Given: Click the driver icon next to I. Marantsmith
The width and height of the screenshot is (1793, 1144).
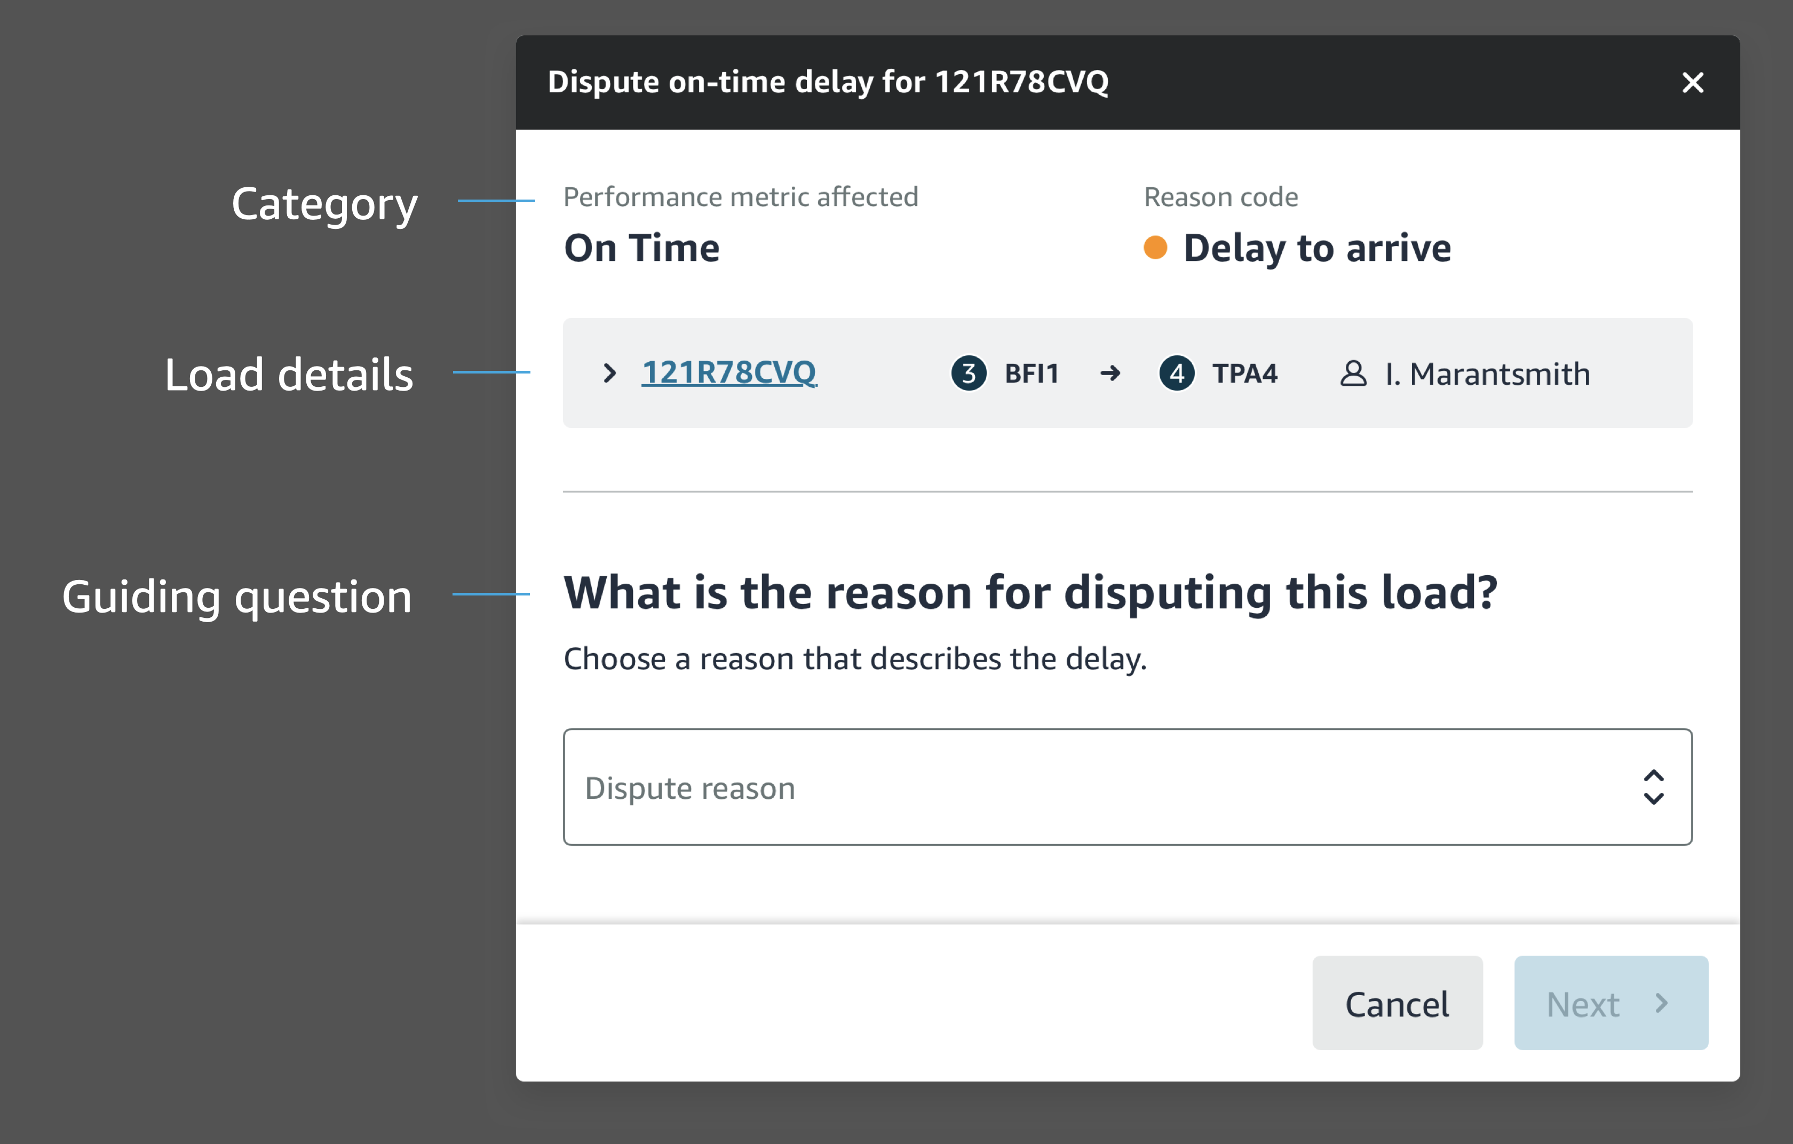Looking at the screenshot, I should pyautogui.click(x=1353, y=374).
